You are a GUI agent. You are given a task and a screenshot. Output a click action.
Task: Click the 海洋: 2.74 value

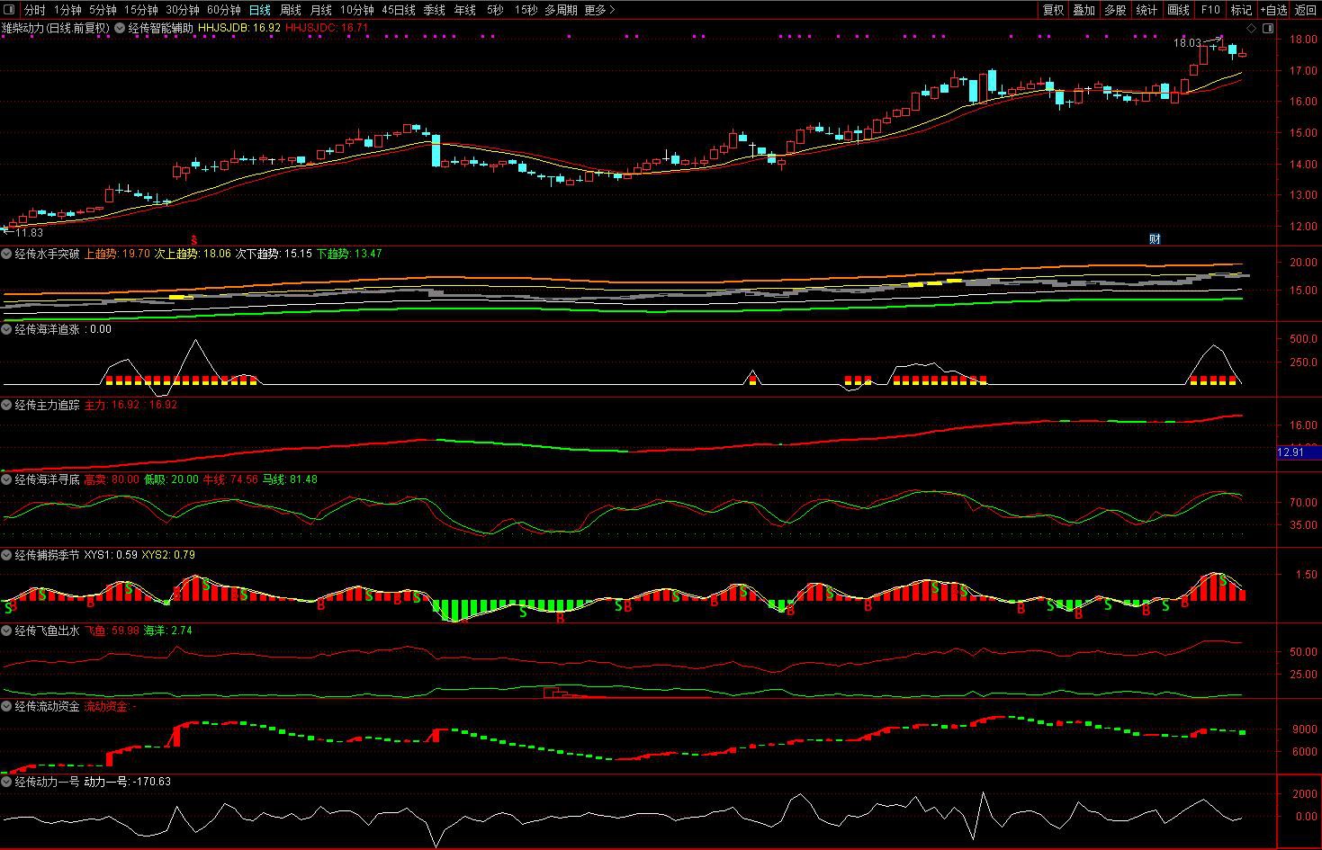coord(168,631)
